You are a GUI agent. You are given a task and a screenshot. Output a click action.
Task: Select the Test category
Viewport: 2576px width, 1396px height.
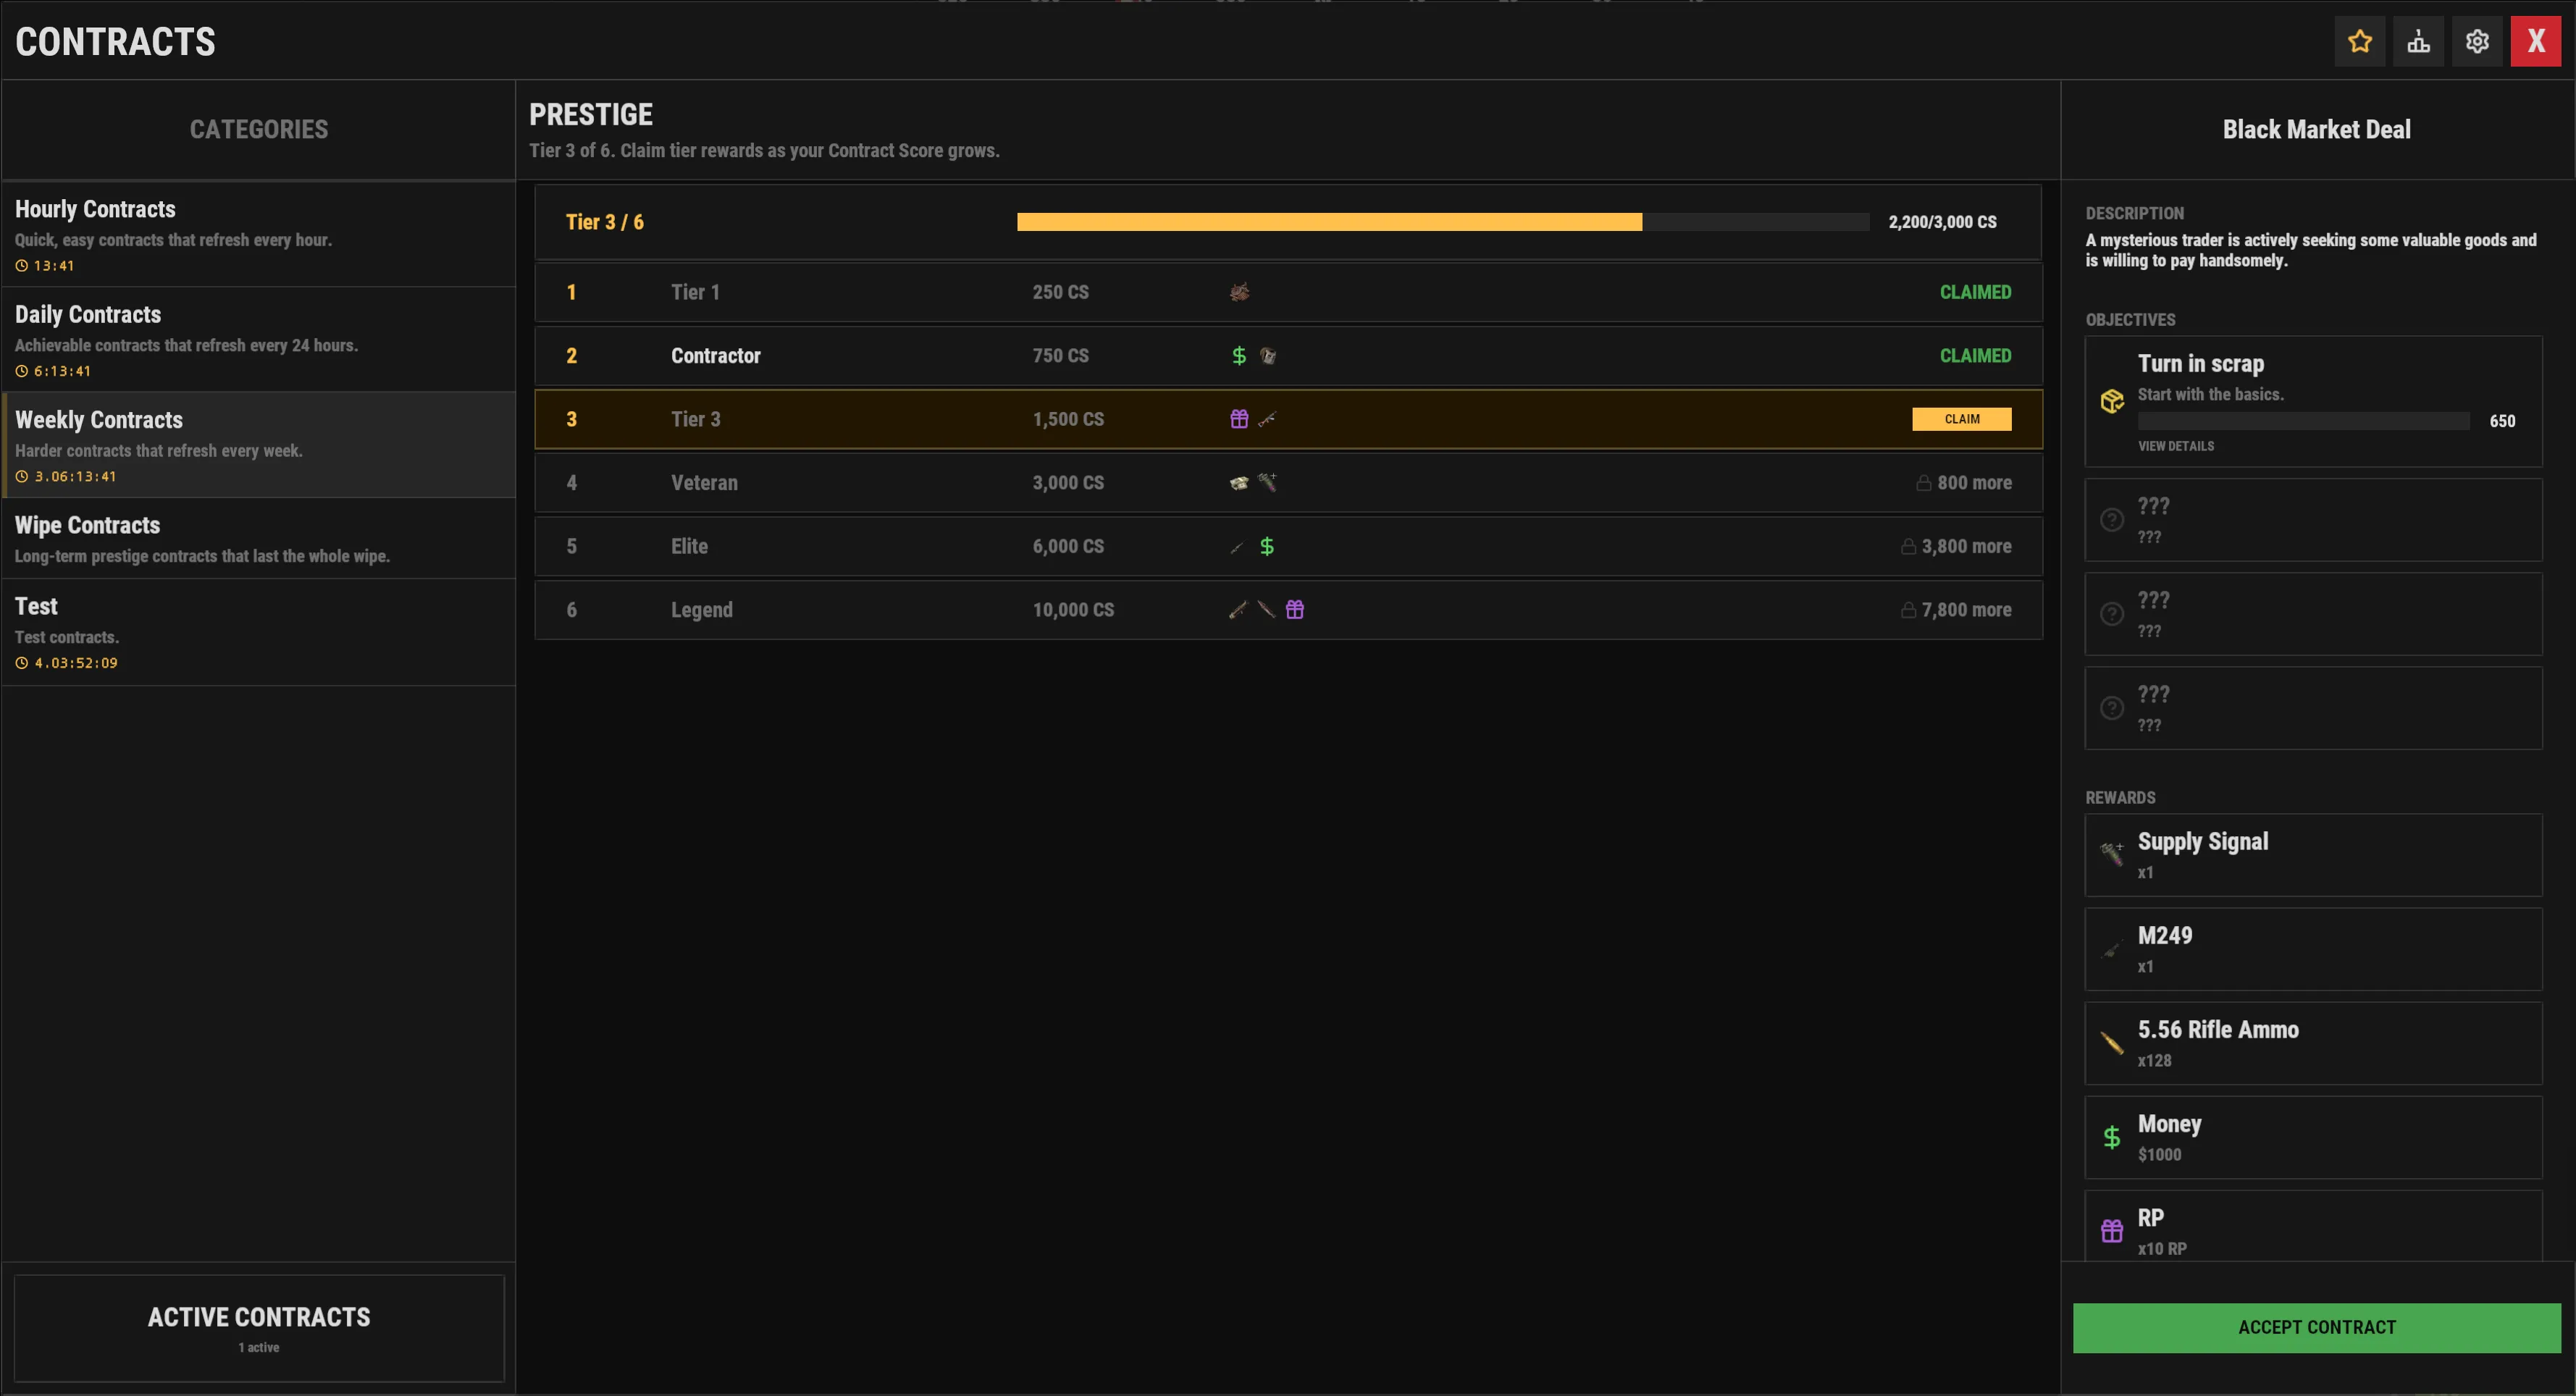click(259, 632)
